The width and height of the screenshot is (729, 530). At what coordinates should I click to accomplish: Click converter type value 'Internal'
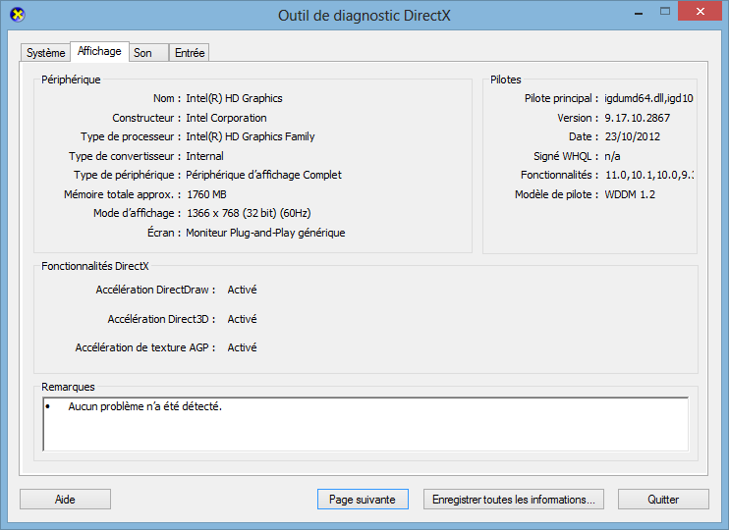pos(204,156)
